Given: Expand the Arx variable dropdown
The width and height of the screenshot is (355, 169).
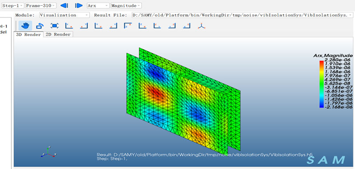Looking at the screenshot, I should click(x=98, y=6).
